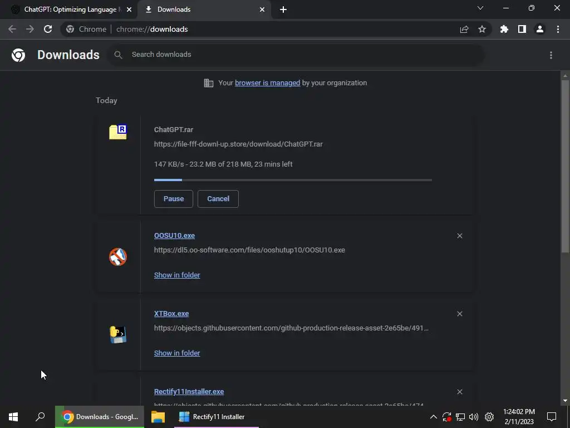Switch to Rectify11 Installer in taskbar
Image resolution: width=570 pixels, height=428 pixels.
(x=217, y=417)
